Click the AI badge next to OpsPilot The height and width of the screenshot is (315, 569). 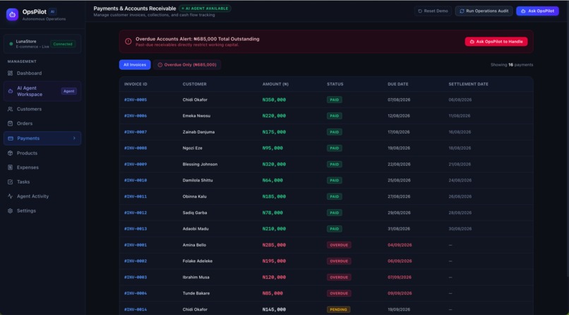coord(53,11)
